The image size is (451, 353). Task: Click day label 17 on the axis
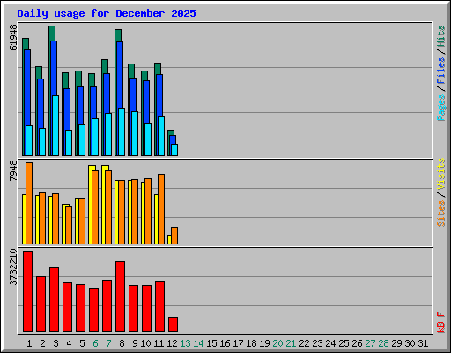click(x=238, y=343)
